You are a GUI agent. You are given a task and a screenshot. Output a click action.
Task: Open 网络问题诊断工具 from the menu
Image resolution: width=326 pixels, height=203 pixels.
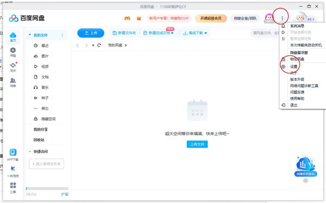pos(304,86)
